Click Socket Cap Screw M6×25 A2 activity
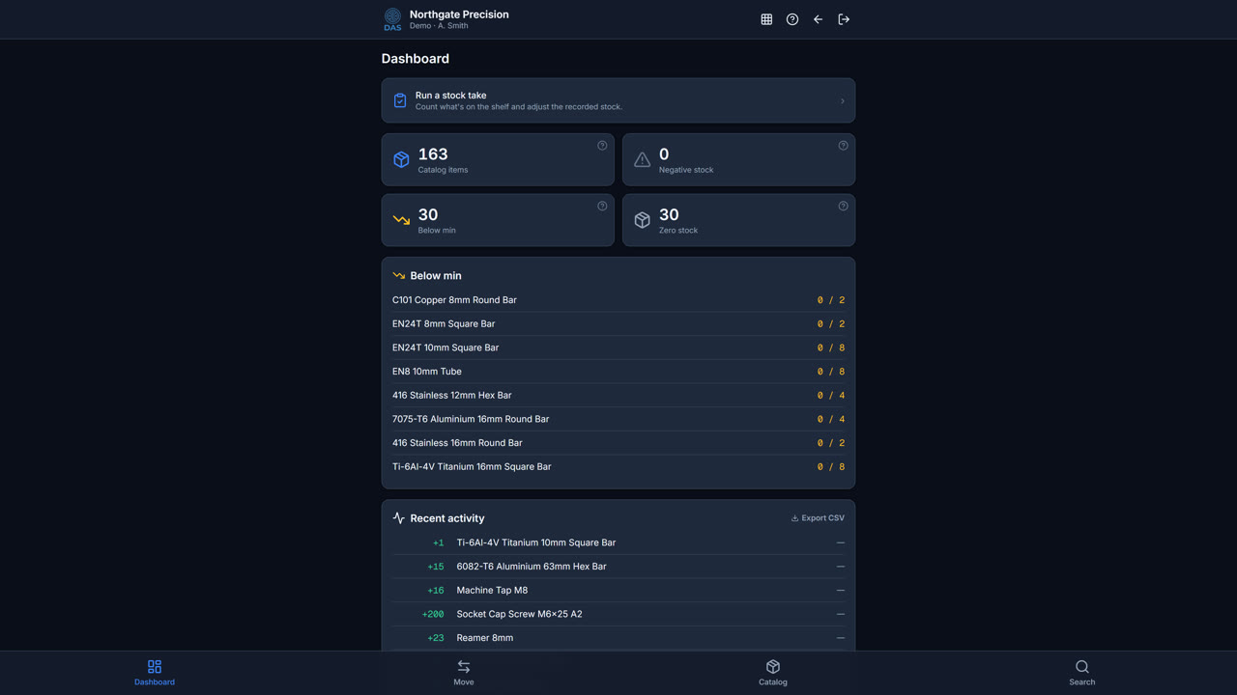The image size is (1237, 695). [618, 614]
